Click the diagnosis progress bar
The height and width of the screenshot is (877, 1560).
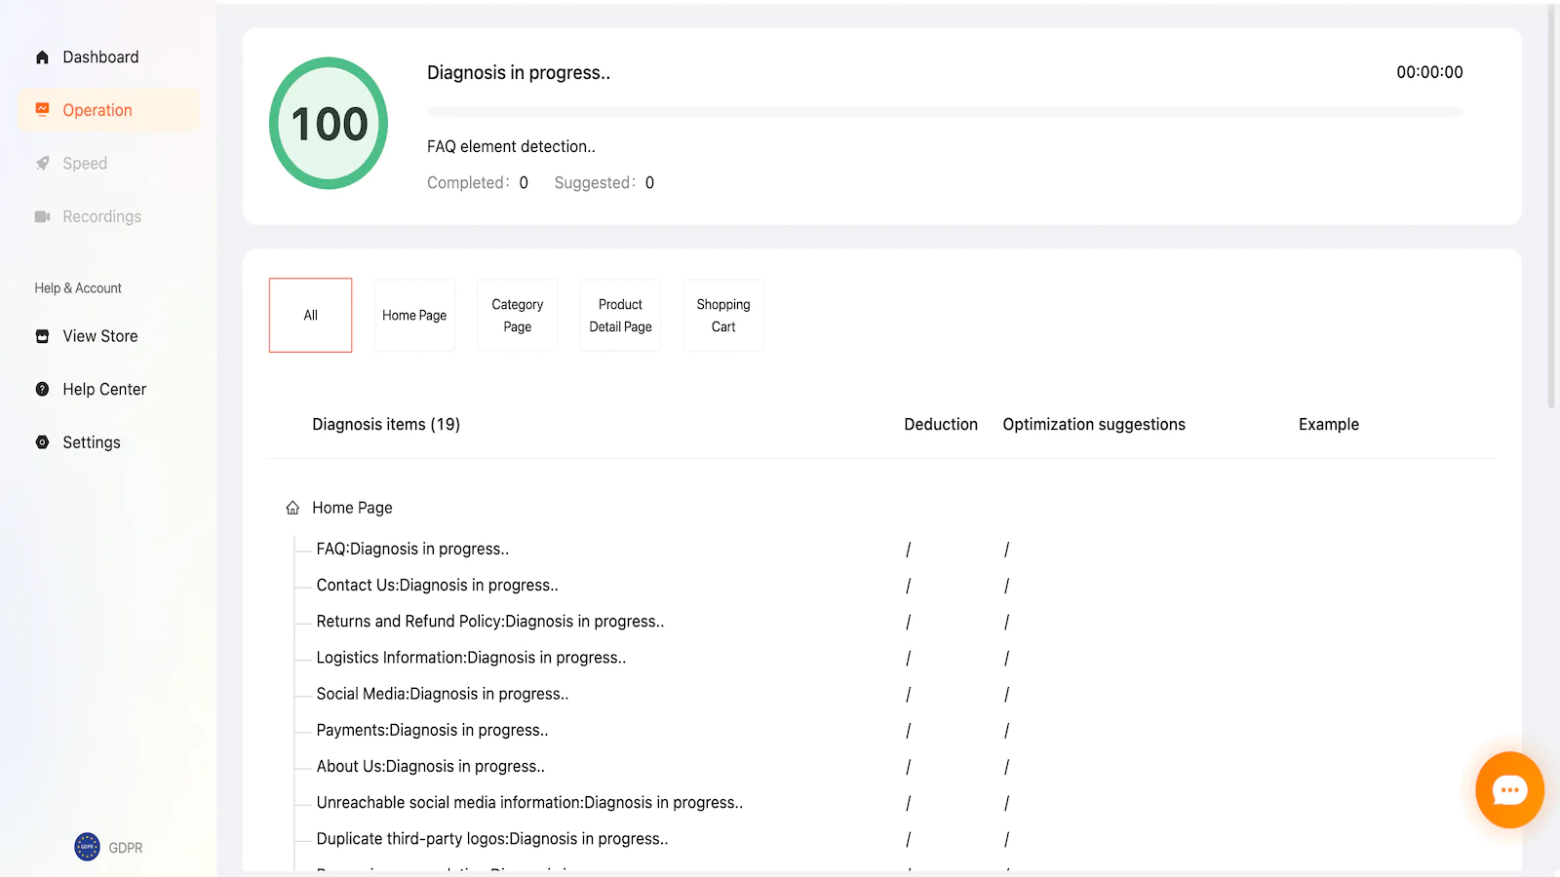(x=944, y=112)
